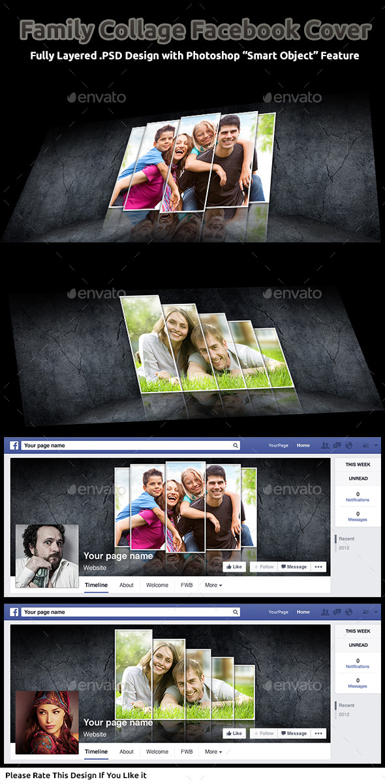Viewport: 385px width, 784px height.
Task: Open the More tab dropdown under the man's profile
Action: tap(213, 585)
